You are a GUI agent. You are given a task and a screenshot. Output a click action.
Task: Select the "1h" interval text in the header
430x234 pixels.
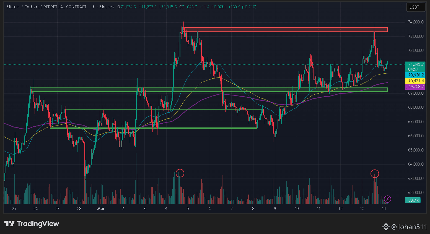(x=93, y=7)
